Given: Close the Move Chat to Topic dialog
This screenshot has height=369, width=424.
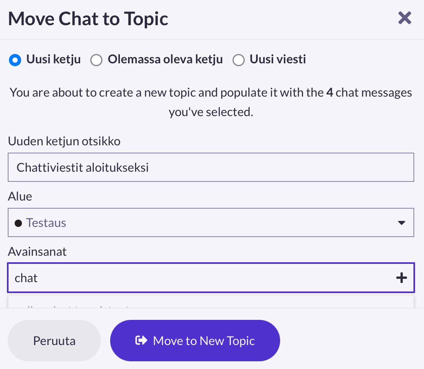Looking at the screenshot, I should pyautogui.click(x=404, y=18).
